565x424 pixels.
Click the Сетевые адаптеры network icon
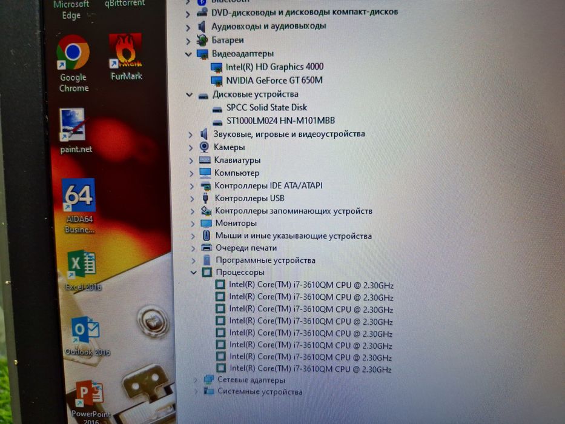pyautogui.click(x=209, y=379)
